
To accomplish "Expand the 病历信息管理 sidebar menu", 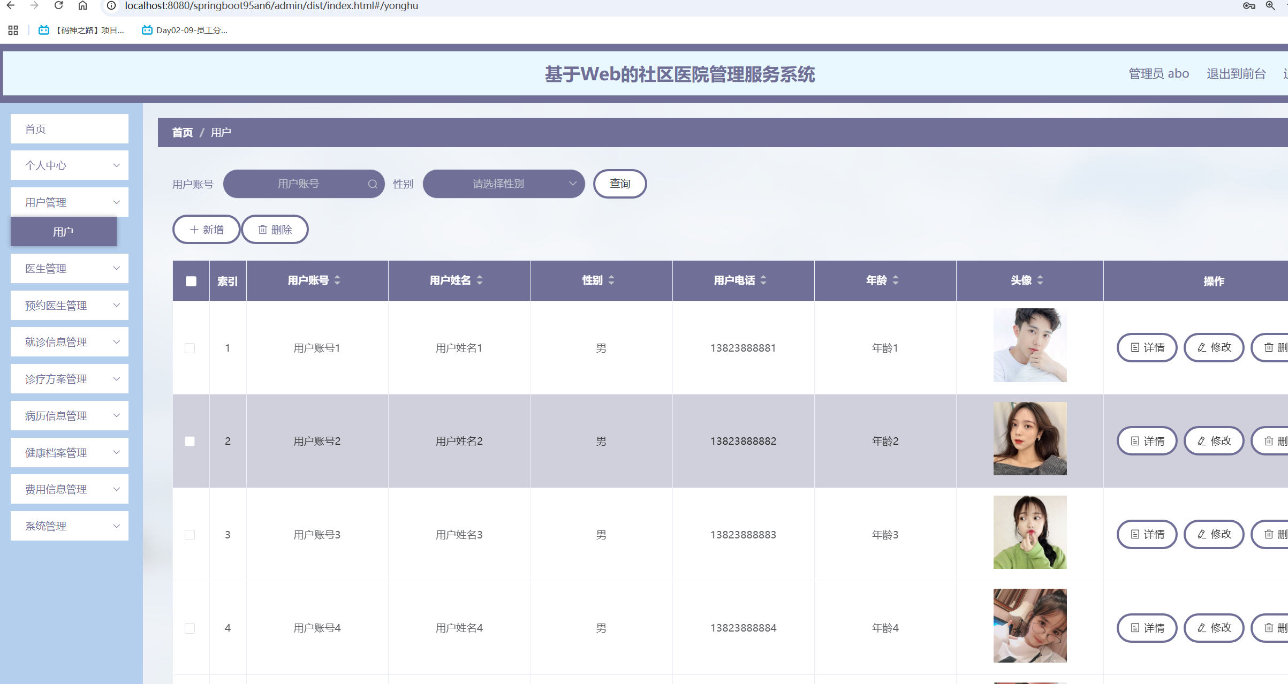I will point(70,416).
